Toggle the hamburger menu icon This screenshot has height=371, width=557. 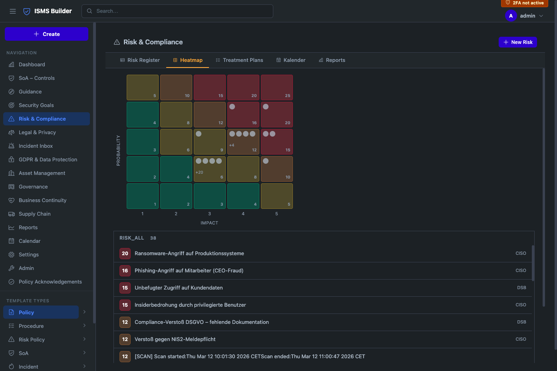pos(13,11)
